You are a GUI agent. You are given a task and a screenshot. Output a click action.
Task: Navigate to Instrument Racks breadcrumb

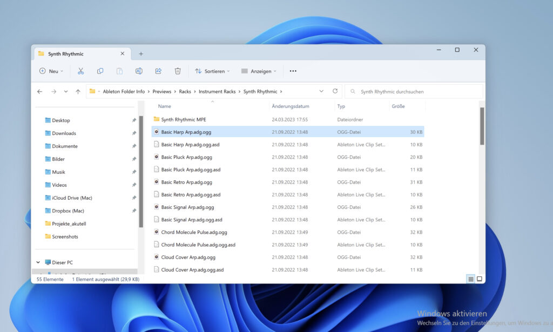[x=217, y=92]
